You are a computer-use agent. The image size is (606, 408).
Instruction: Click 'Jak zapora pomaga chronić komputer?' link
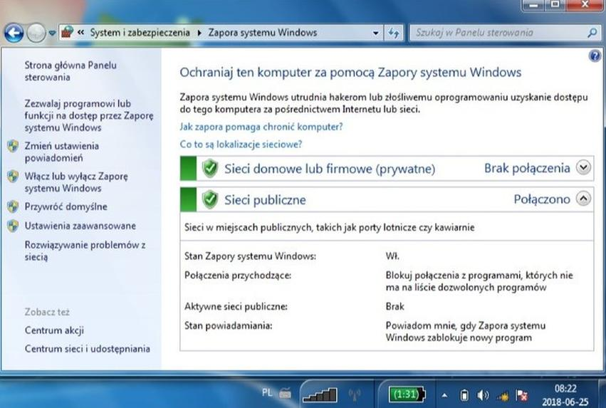tap(261, 127)
